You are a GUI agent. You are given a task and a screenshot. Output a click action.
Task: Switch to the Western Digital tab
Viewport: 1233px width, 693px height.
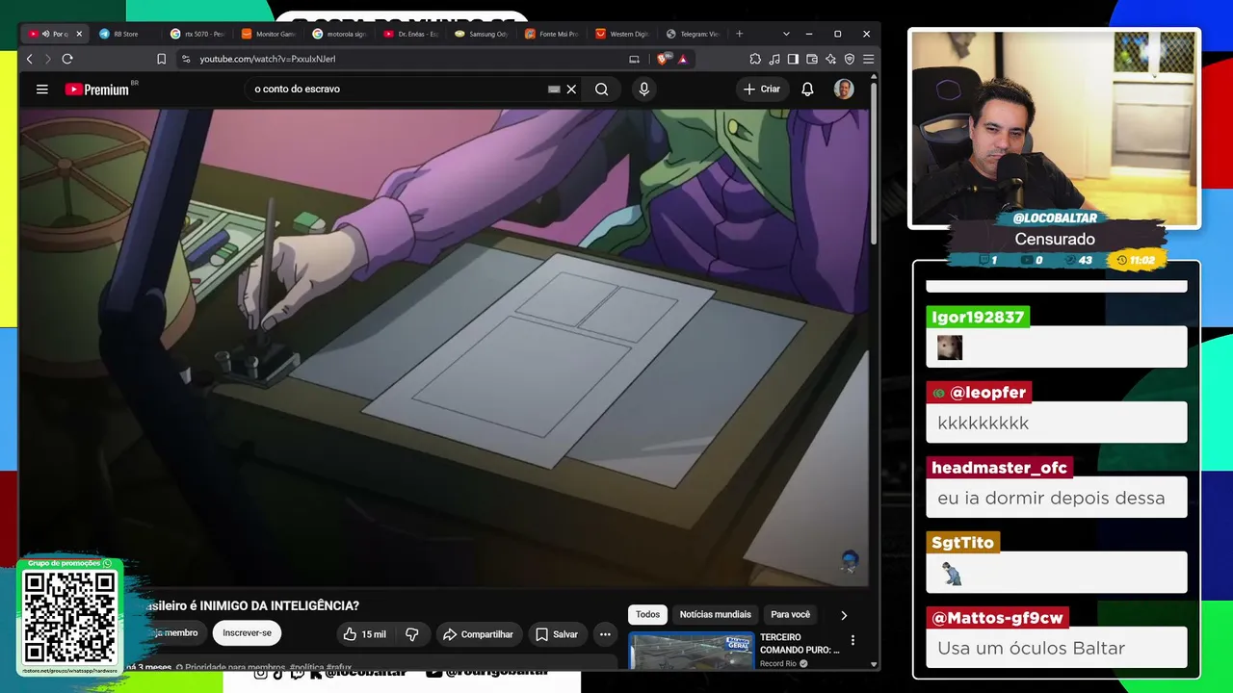(x=623, y=34)
